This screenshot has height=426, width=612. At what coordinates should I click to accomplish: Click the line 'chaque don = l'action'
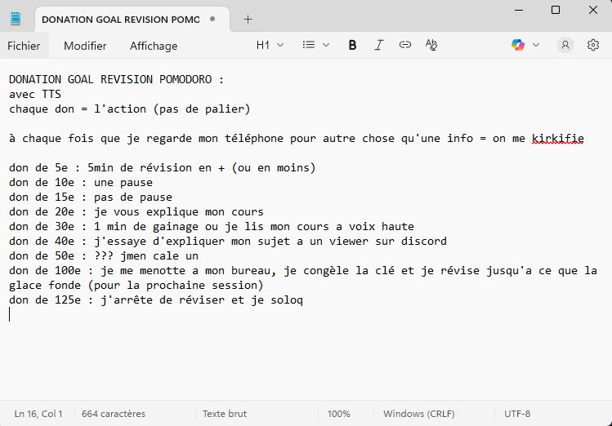click(x=130, y=109)
